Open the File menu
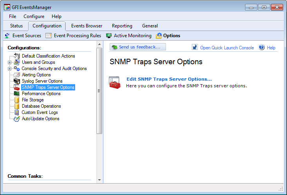287x195 pixels. (13, 16)
